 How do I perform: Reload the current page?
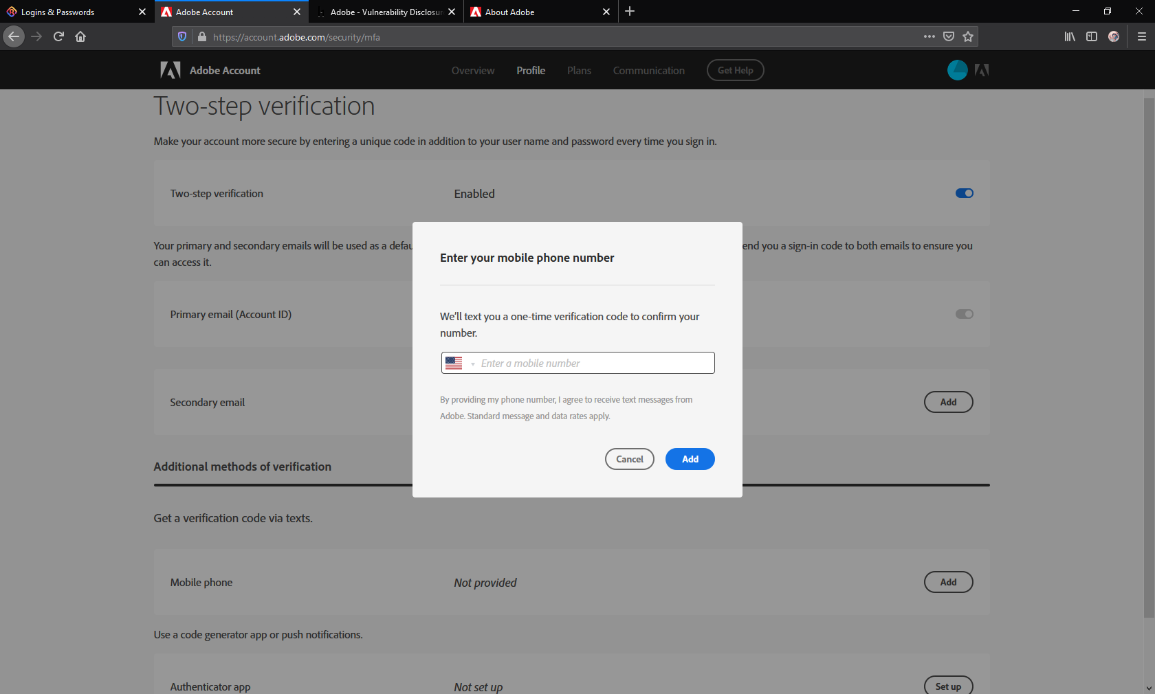click(x=58, y=36)
